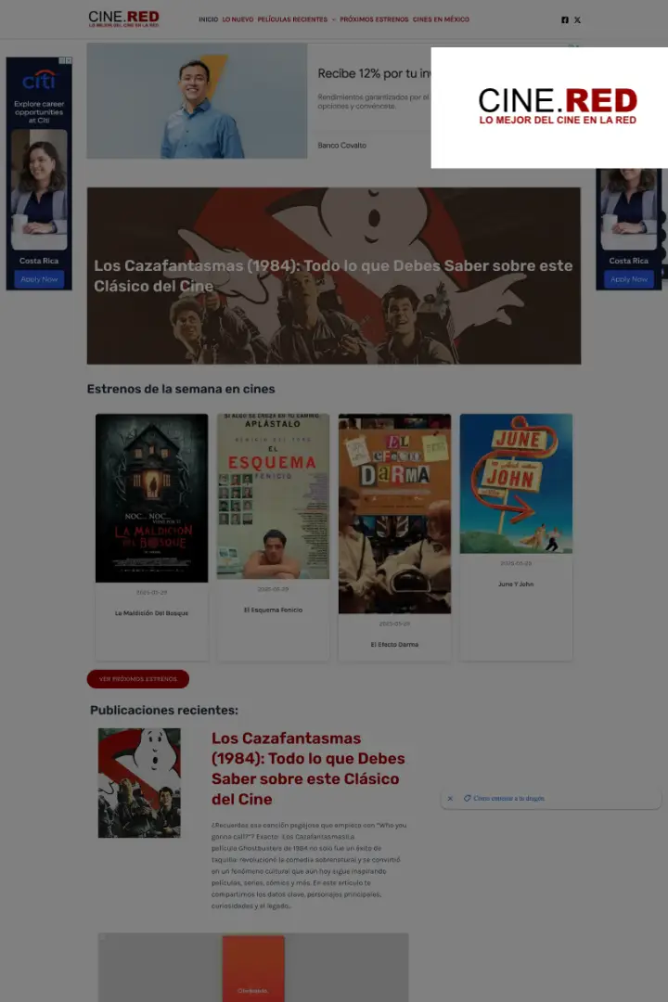The image size is (668, 1002).
Task: Open the El Efecto Darma poster
Action: pyautogui.click(x=394, y=513)
